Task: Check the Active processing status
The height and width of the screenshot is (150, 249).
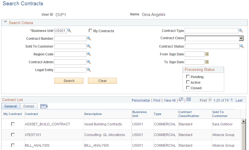Action: pyautogui.click(x=188, y=82)
